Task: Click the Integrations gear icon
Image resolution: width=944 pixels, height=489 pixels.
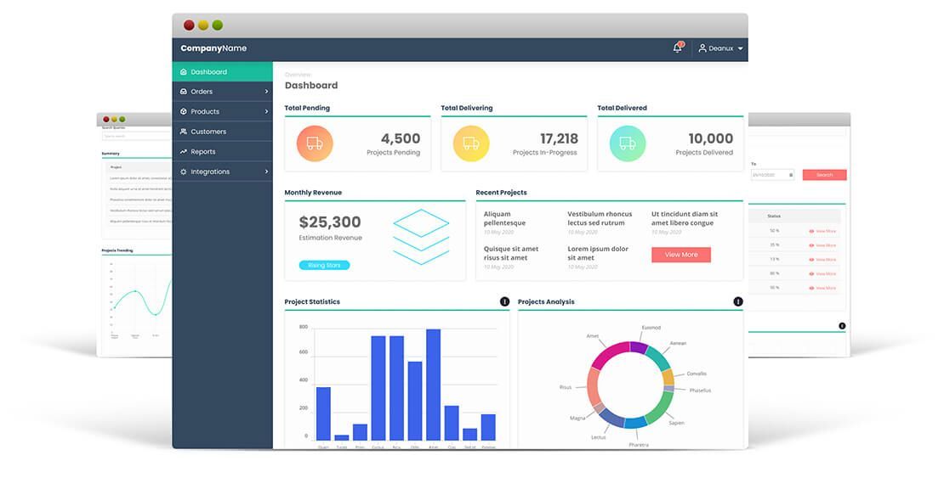Action: (184, 171)
